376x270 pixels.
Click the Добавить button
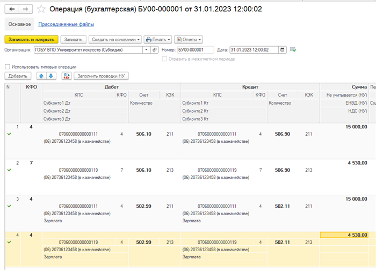tap(18, 76)
